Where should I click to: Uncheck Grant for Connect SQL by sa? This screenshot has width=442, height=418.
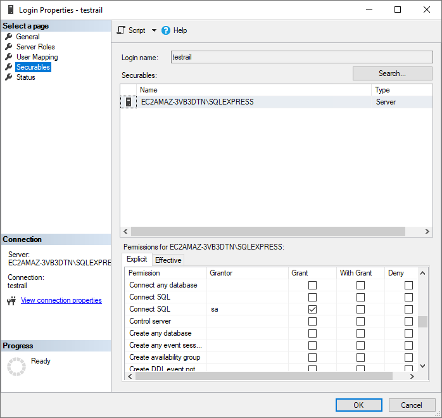tap(312, 310)
